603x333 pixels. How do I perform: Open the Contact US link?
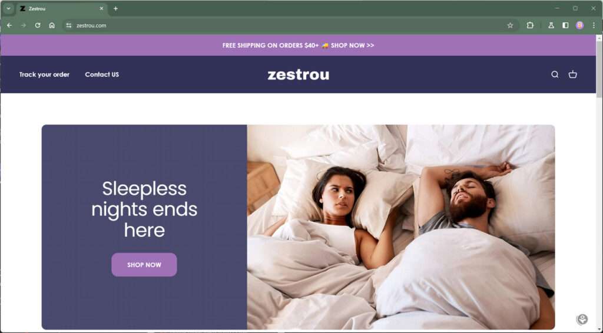(x=102, y=75)
